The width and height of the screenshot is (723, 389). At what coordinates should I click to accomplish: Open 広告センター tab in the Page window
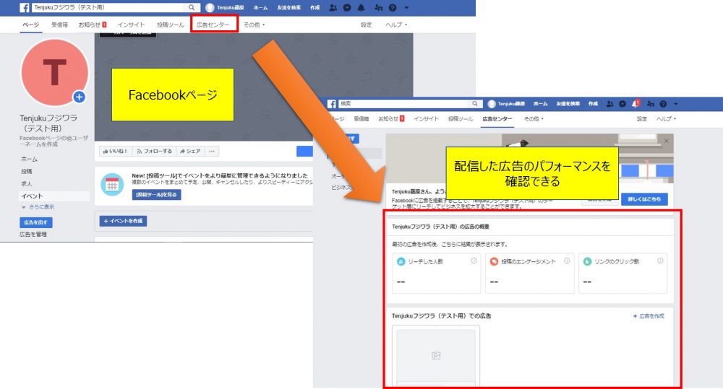[x=213, y=25]
